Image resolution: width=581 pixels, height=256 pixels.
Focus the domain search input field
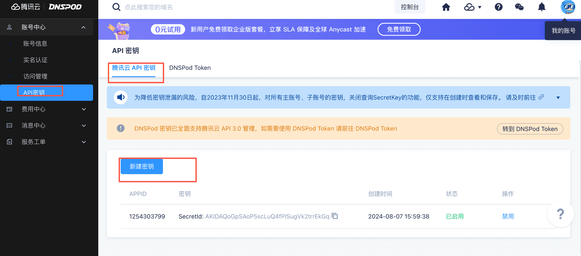pos(149,7)
